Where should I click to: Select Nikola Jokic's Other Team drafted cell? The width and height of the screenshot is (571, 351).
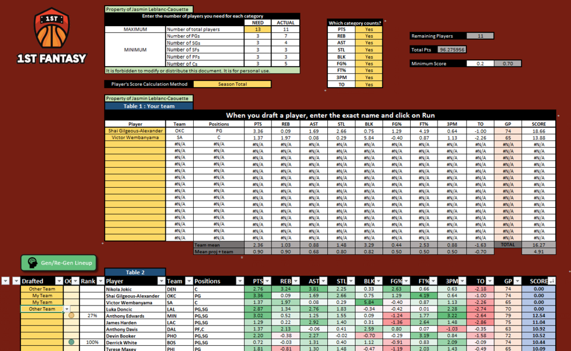[x=42, y=288]
